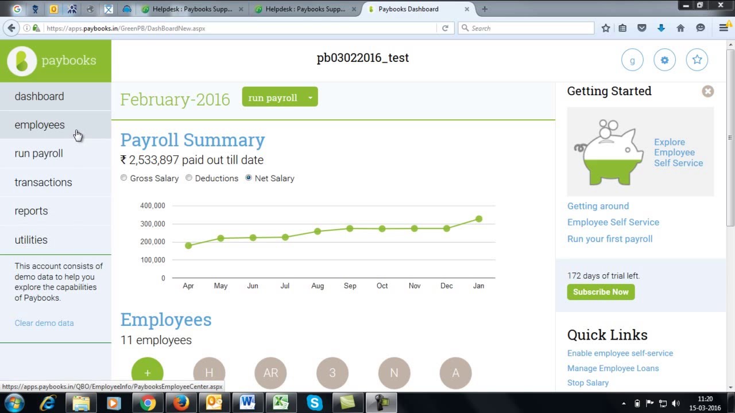Click the Payroll Summary heading
Viewport: 735px width, 413px height.
[192, 140]
